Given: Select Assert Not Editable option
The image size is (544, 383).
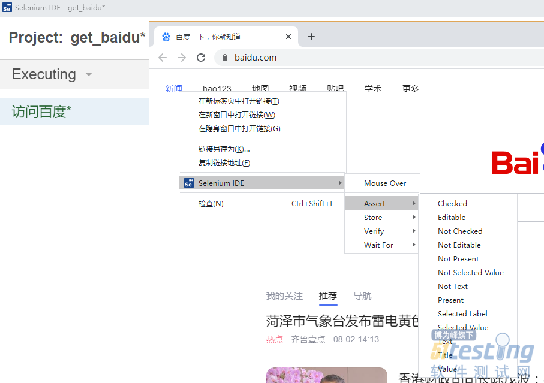Looking at the screenshot, I should click(468, 245).
